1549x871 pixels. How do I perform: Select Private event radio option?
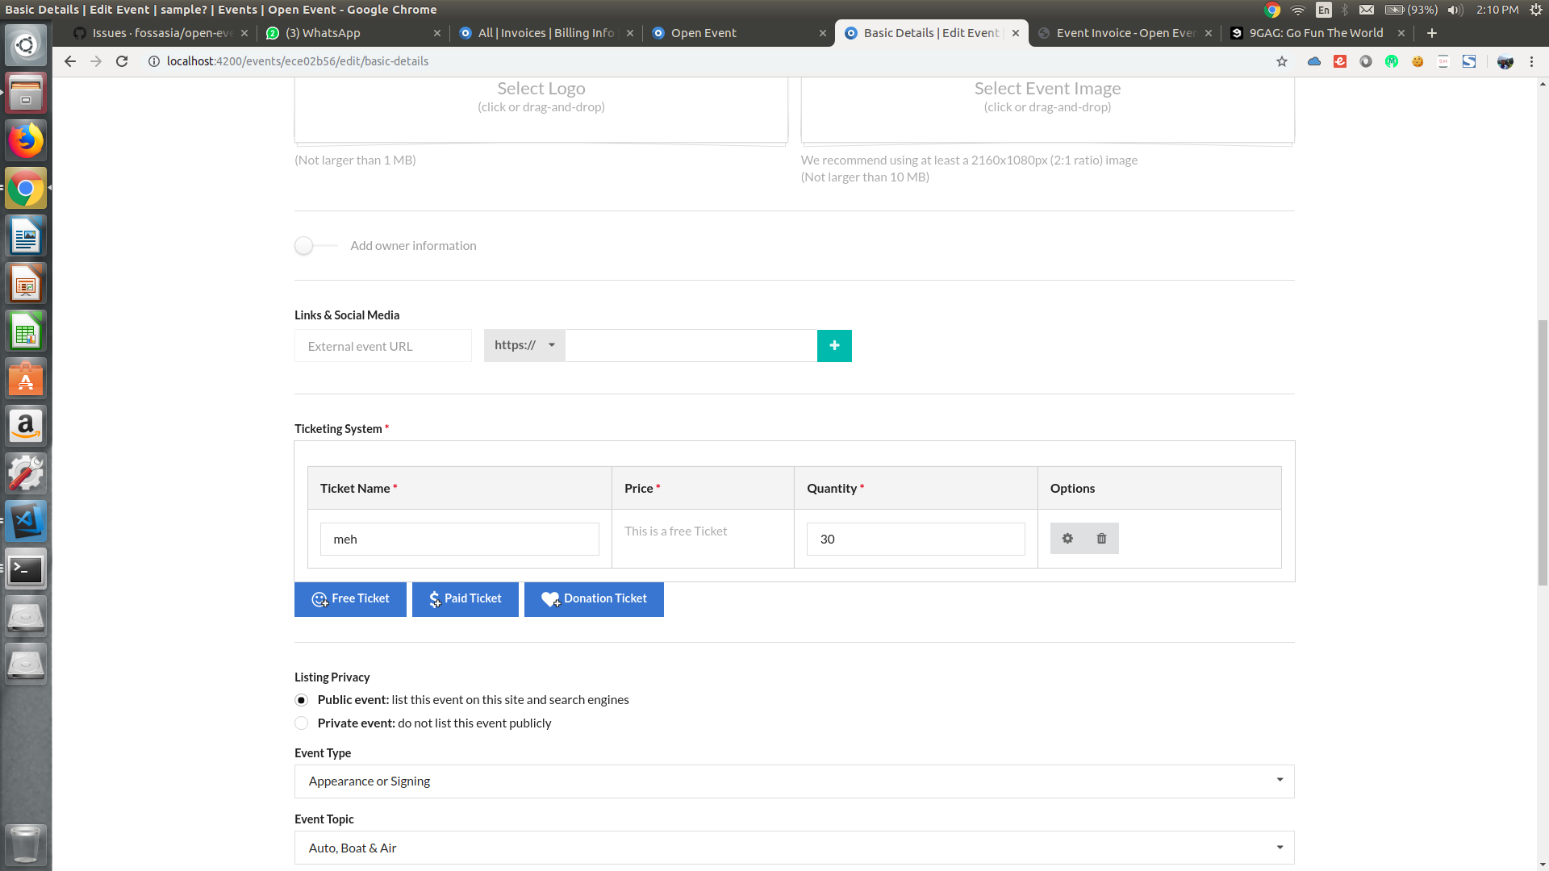click(x=302, y=723)
